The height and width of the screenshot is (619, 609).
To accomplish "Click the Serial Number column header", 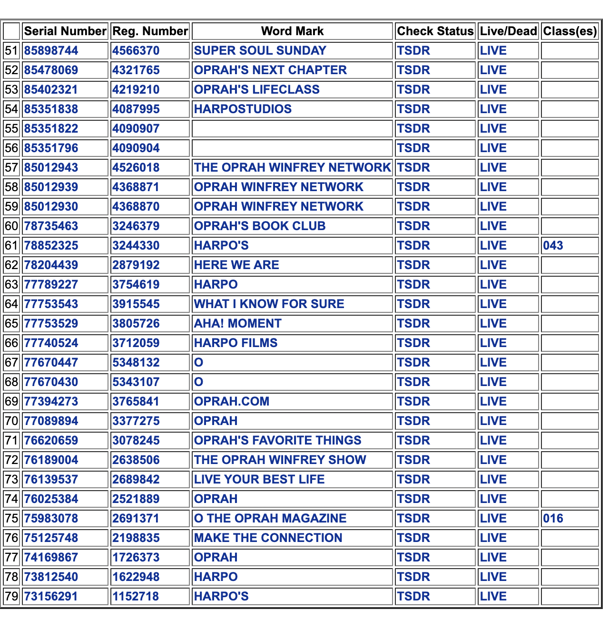I will click(x=65, y=31).
